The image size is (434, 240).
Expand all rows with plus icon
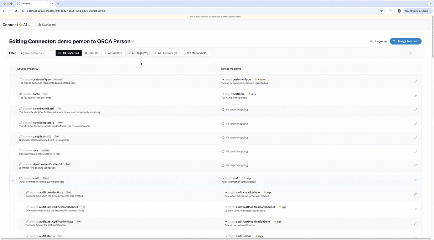click(x=410, y=53)
